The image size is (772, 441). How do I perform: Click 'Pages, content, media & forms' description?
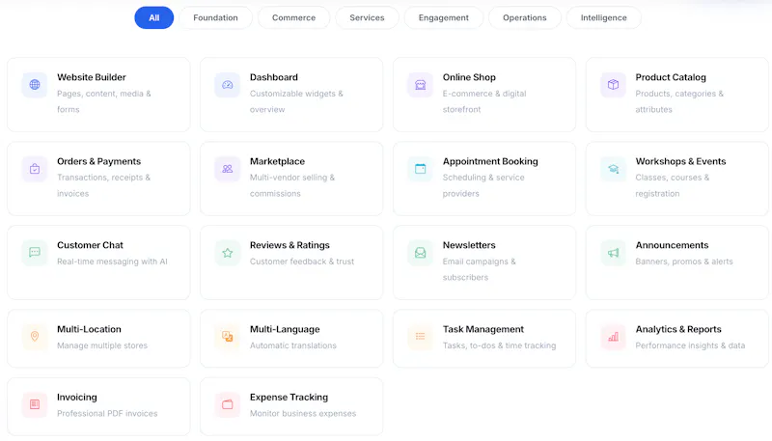click(x=104, y=101)
